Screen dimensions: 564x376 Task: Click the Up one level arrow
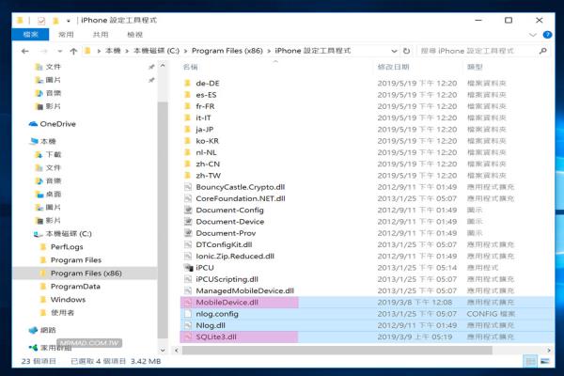[73, 51]
